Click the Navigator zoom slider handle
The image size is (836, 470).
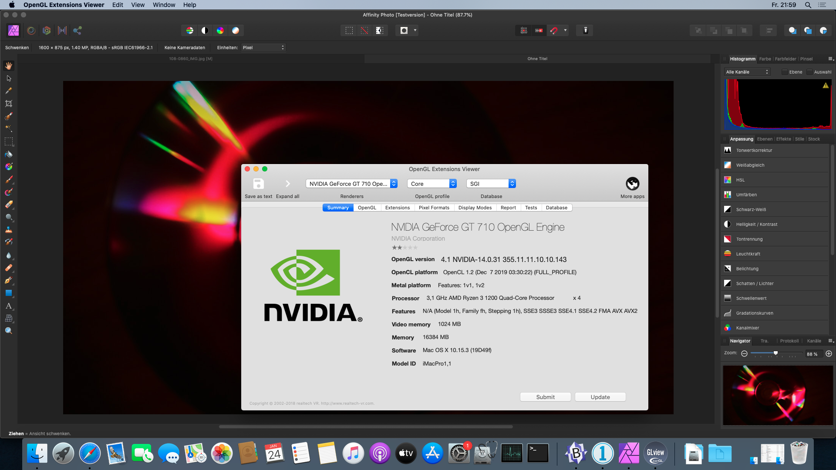[775, 353]
